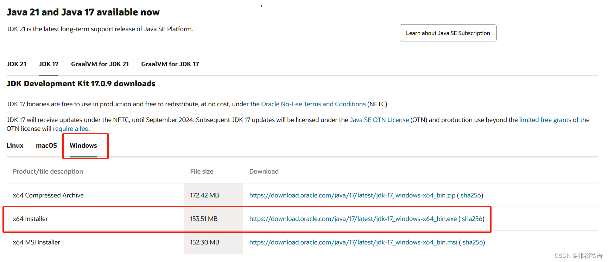
Task: Open sha256 link for the exe installer
Action: [x=472, y=219]
